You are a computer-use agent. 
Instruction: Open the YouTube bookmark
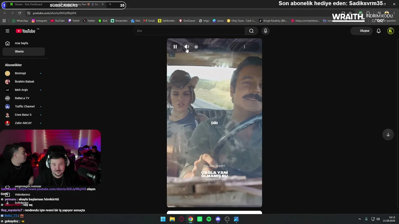point(58,21)
